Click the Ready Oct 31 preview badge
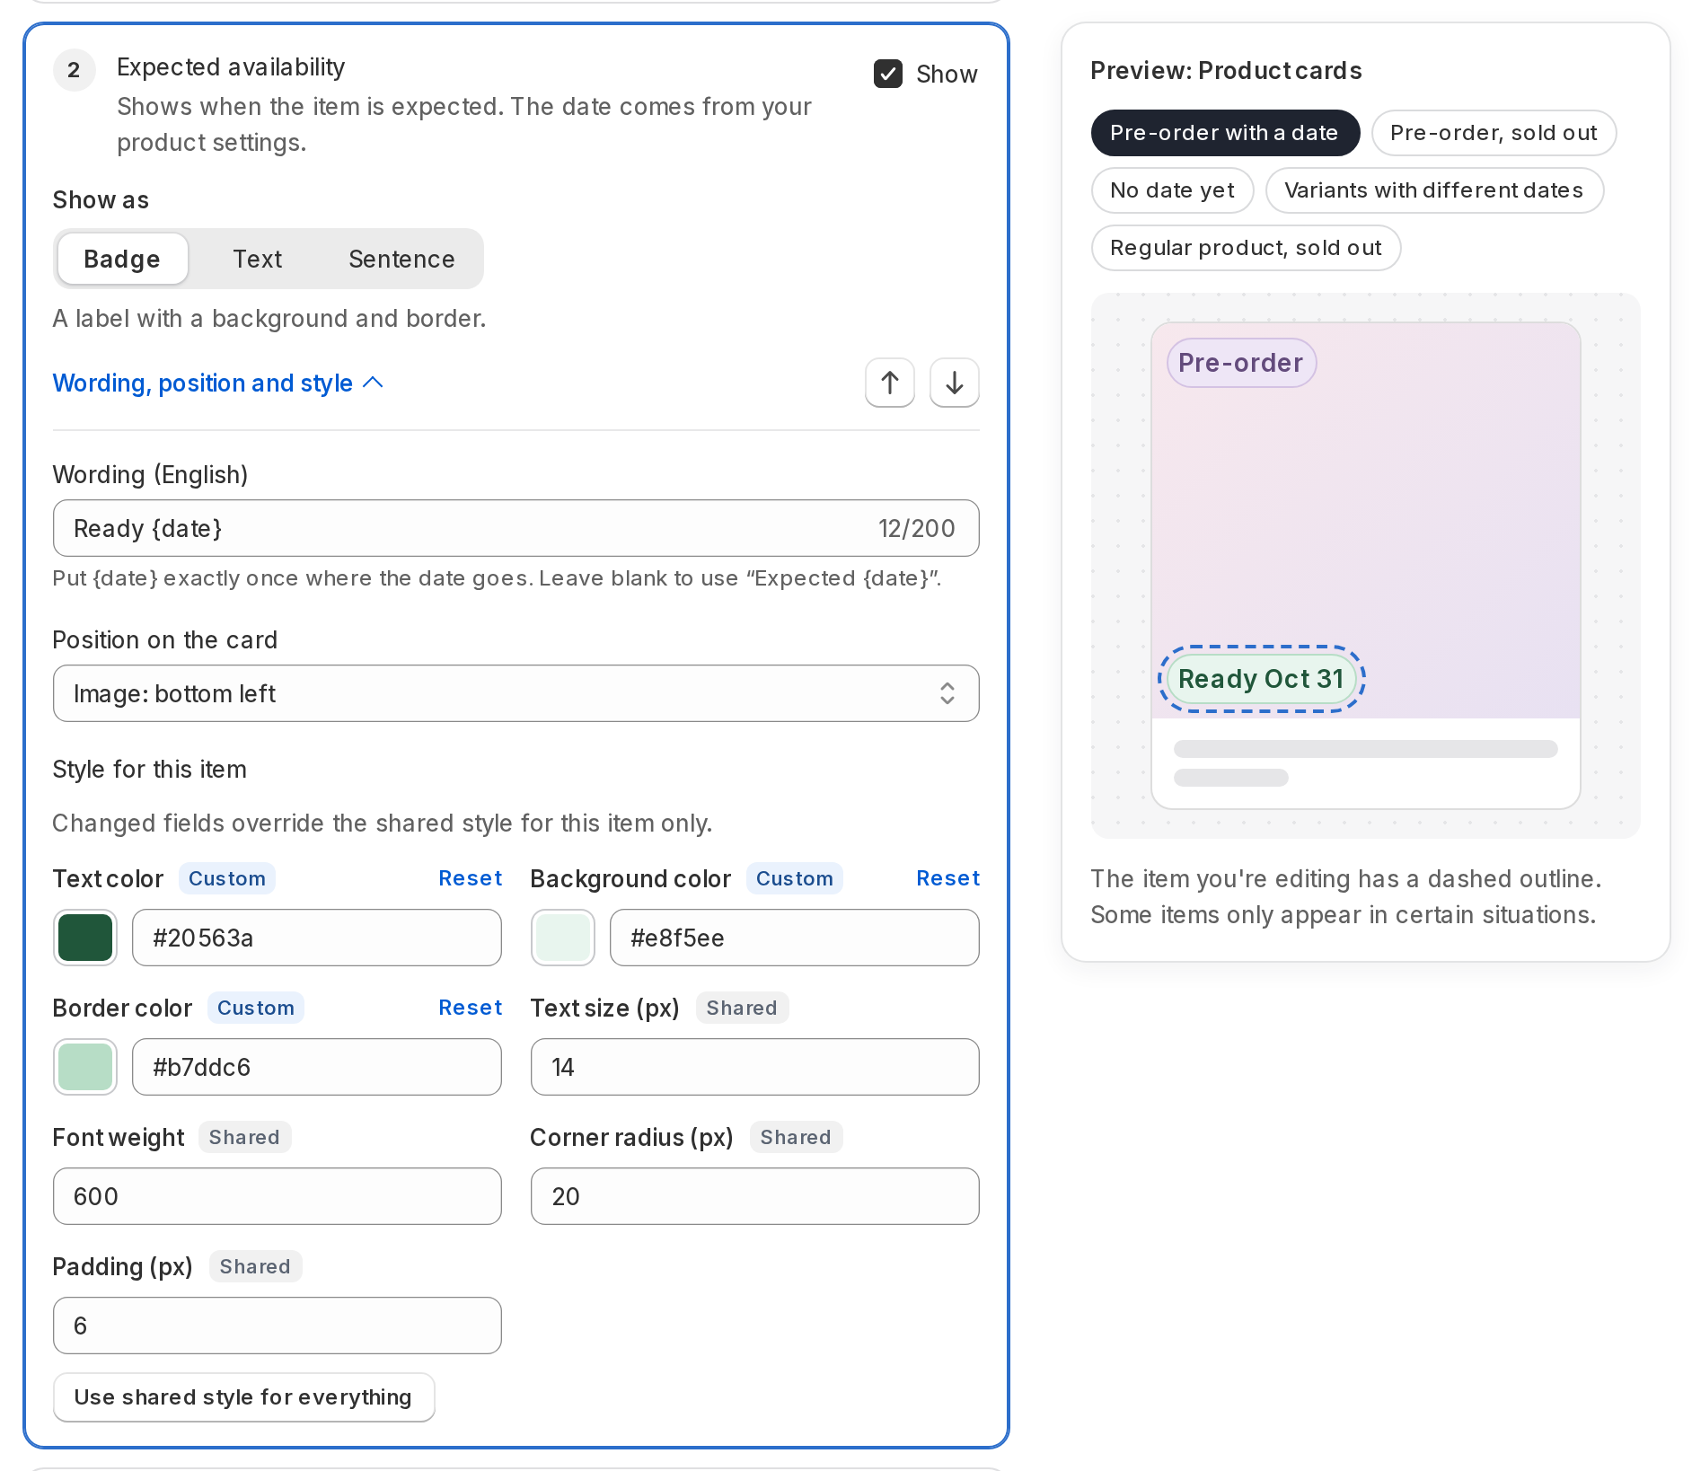The image size is (1692, 1471). [x=1261, y=679]
